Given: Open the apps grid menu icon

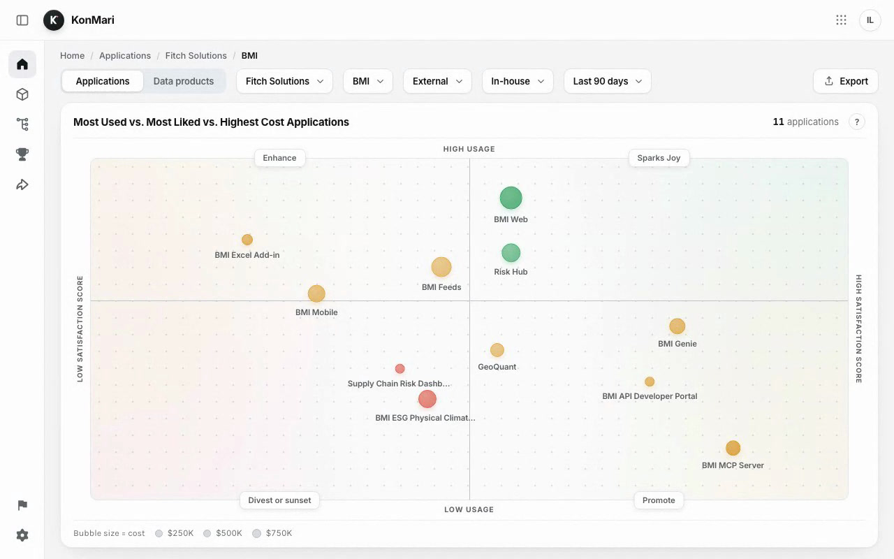Looking at the screenshot, I should [x=841, y=20].
